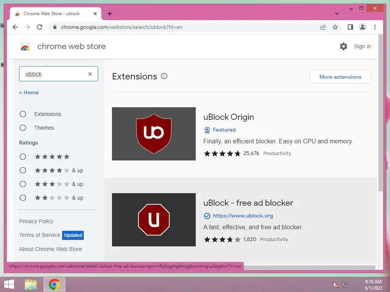Filter by four stars & up
The image size is (390, 292).
point(23,170)
